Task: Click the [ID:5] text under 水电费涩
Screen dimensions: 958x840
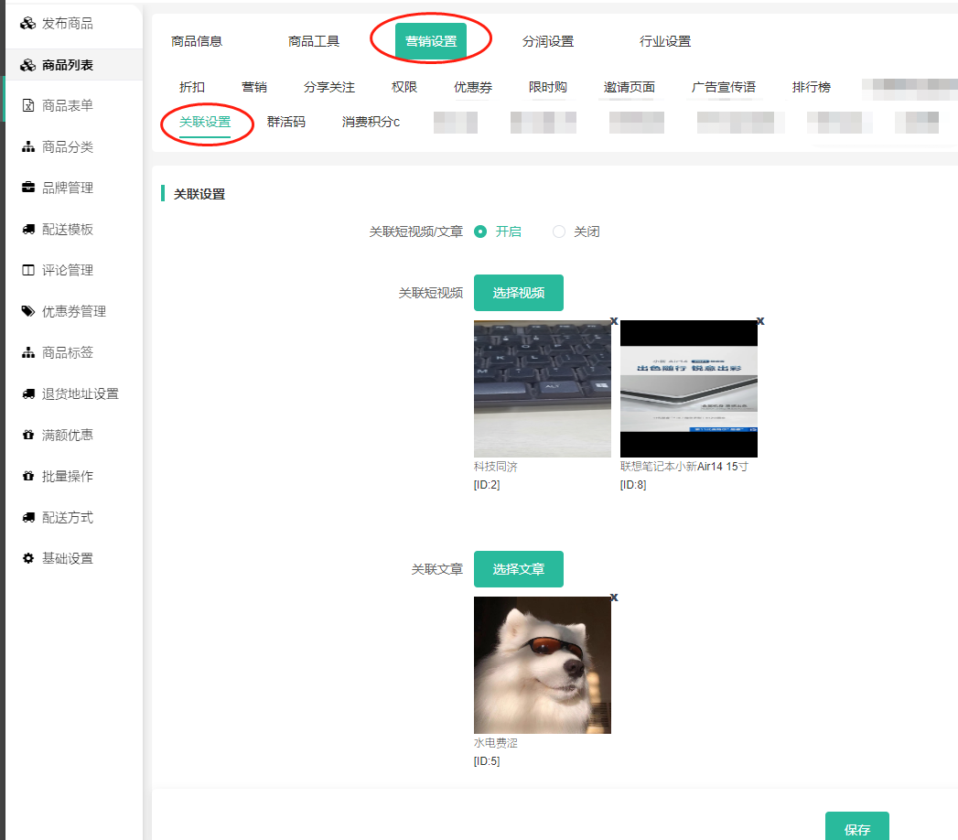Action: coord(487,760)
